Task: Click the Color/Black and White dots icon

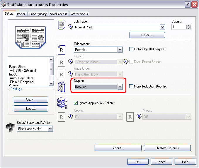Action: [x=11, y=127]
